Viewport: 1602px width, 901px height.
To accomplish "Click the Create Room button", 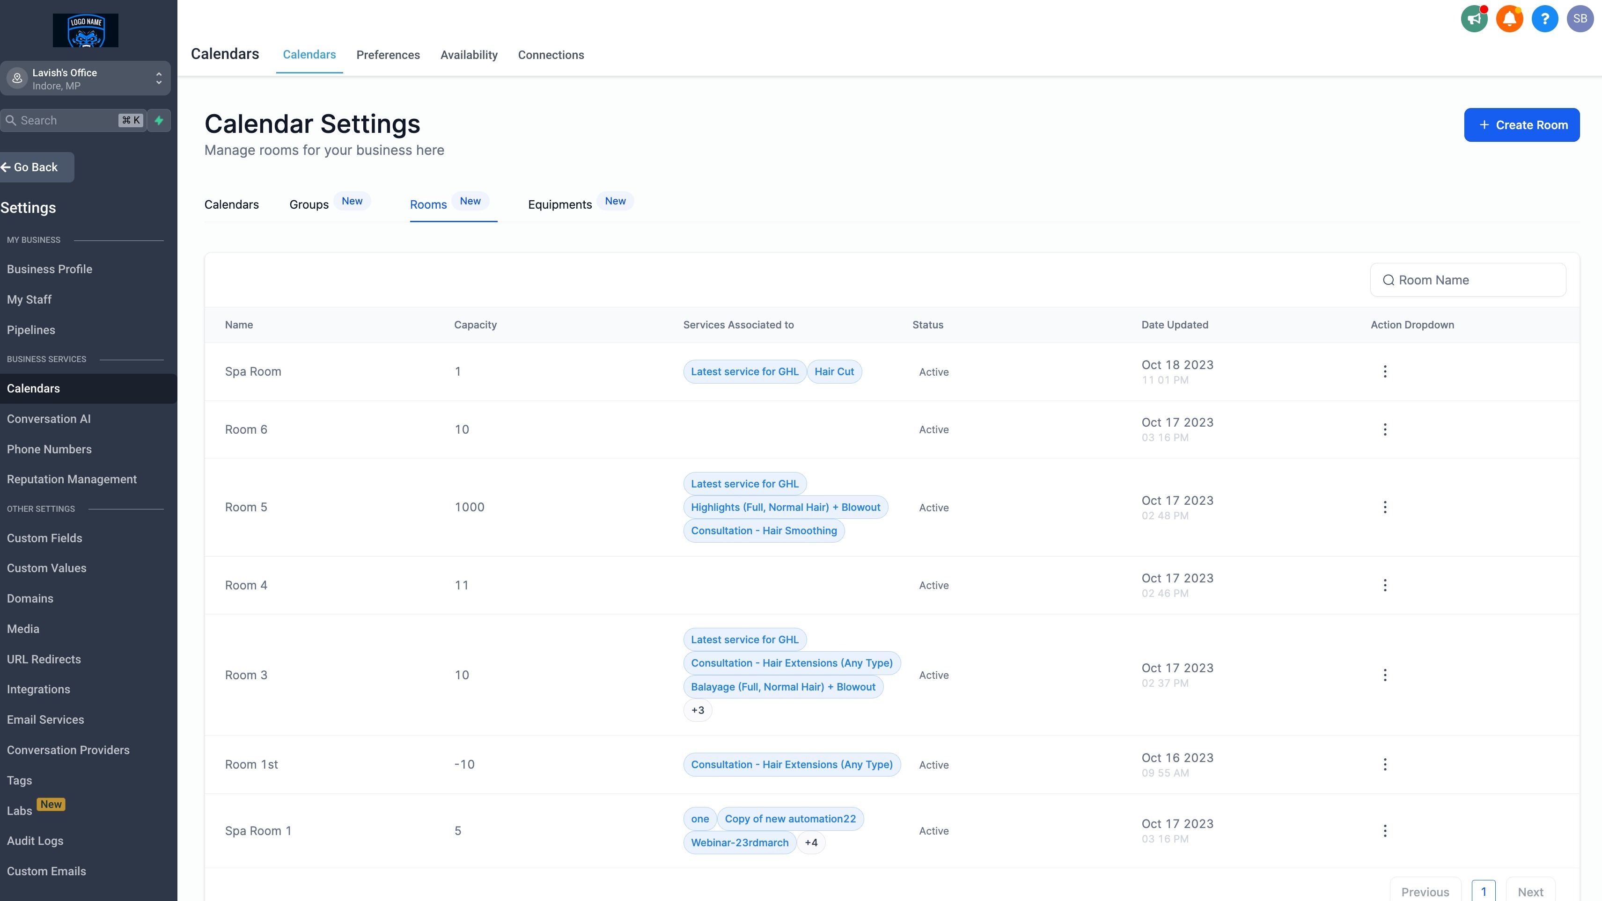I will (x=1521, y=125).
